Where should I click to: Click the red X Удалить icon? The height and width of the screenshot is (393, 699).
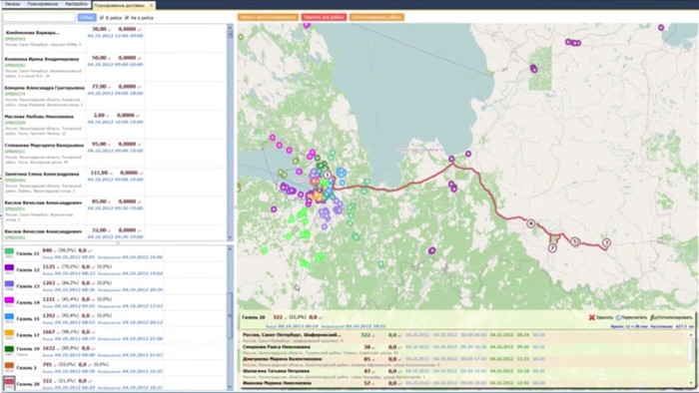[x=591, y=317]
